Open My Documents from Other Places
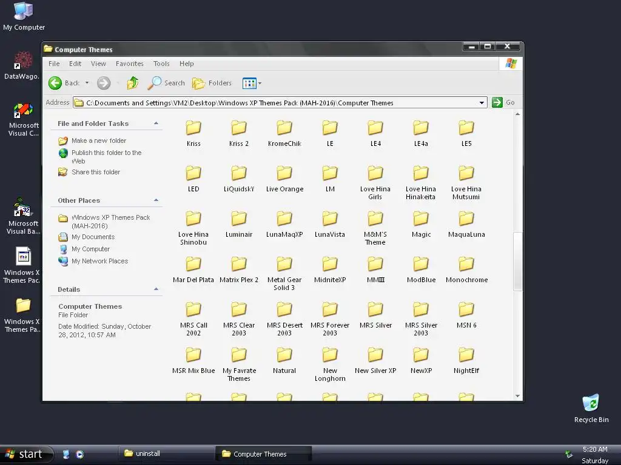 pyautogui.click(x=93, y=237)
